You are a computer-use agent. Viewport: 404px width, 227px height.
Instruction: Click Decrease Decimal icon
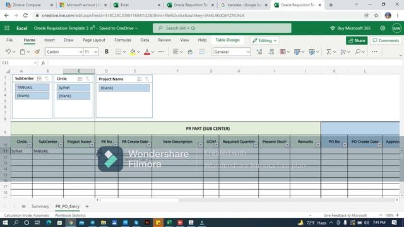[271, 52]
